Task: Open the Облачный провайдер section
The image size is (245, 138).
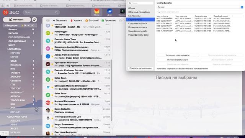Action: (139, 12)
